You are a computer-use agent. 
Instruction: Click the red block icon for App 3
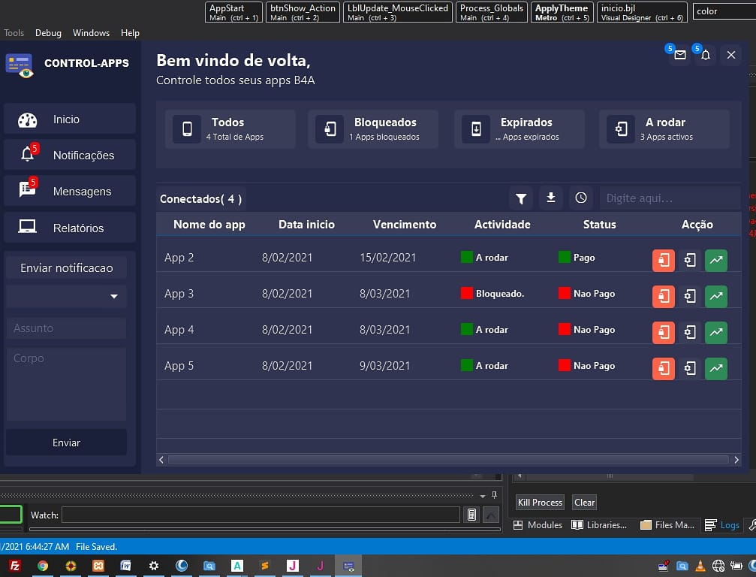tap(664, 296)
